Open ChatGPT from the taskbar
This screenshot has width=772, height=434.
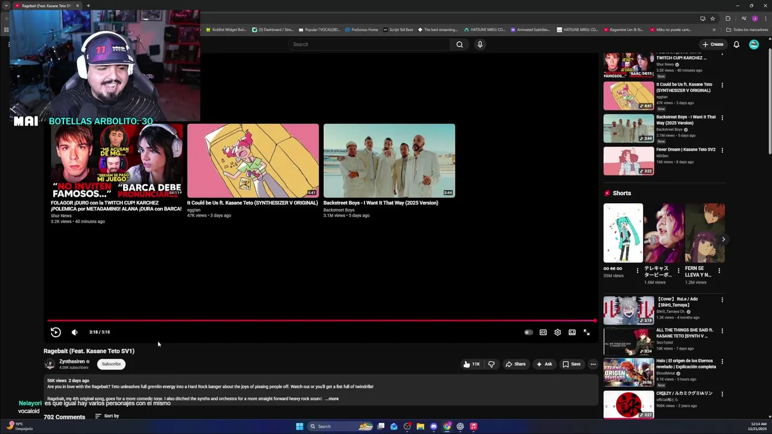(x=460, y=426)
